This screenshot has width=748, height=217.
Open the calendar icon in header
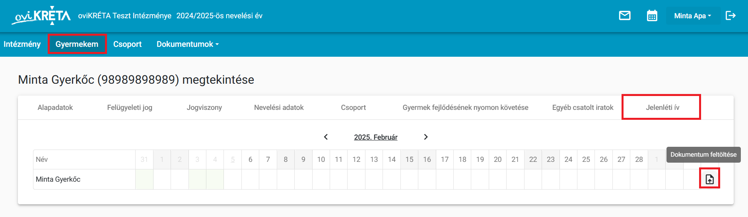(652, 15)
